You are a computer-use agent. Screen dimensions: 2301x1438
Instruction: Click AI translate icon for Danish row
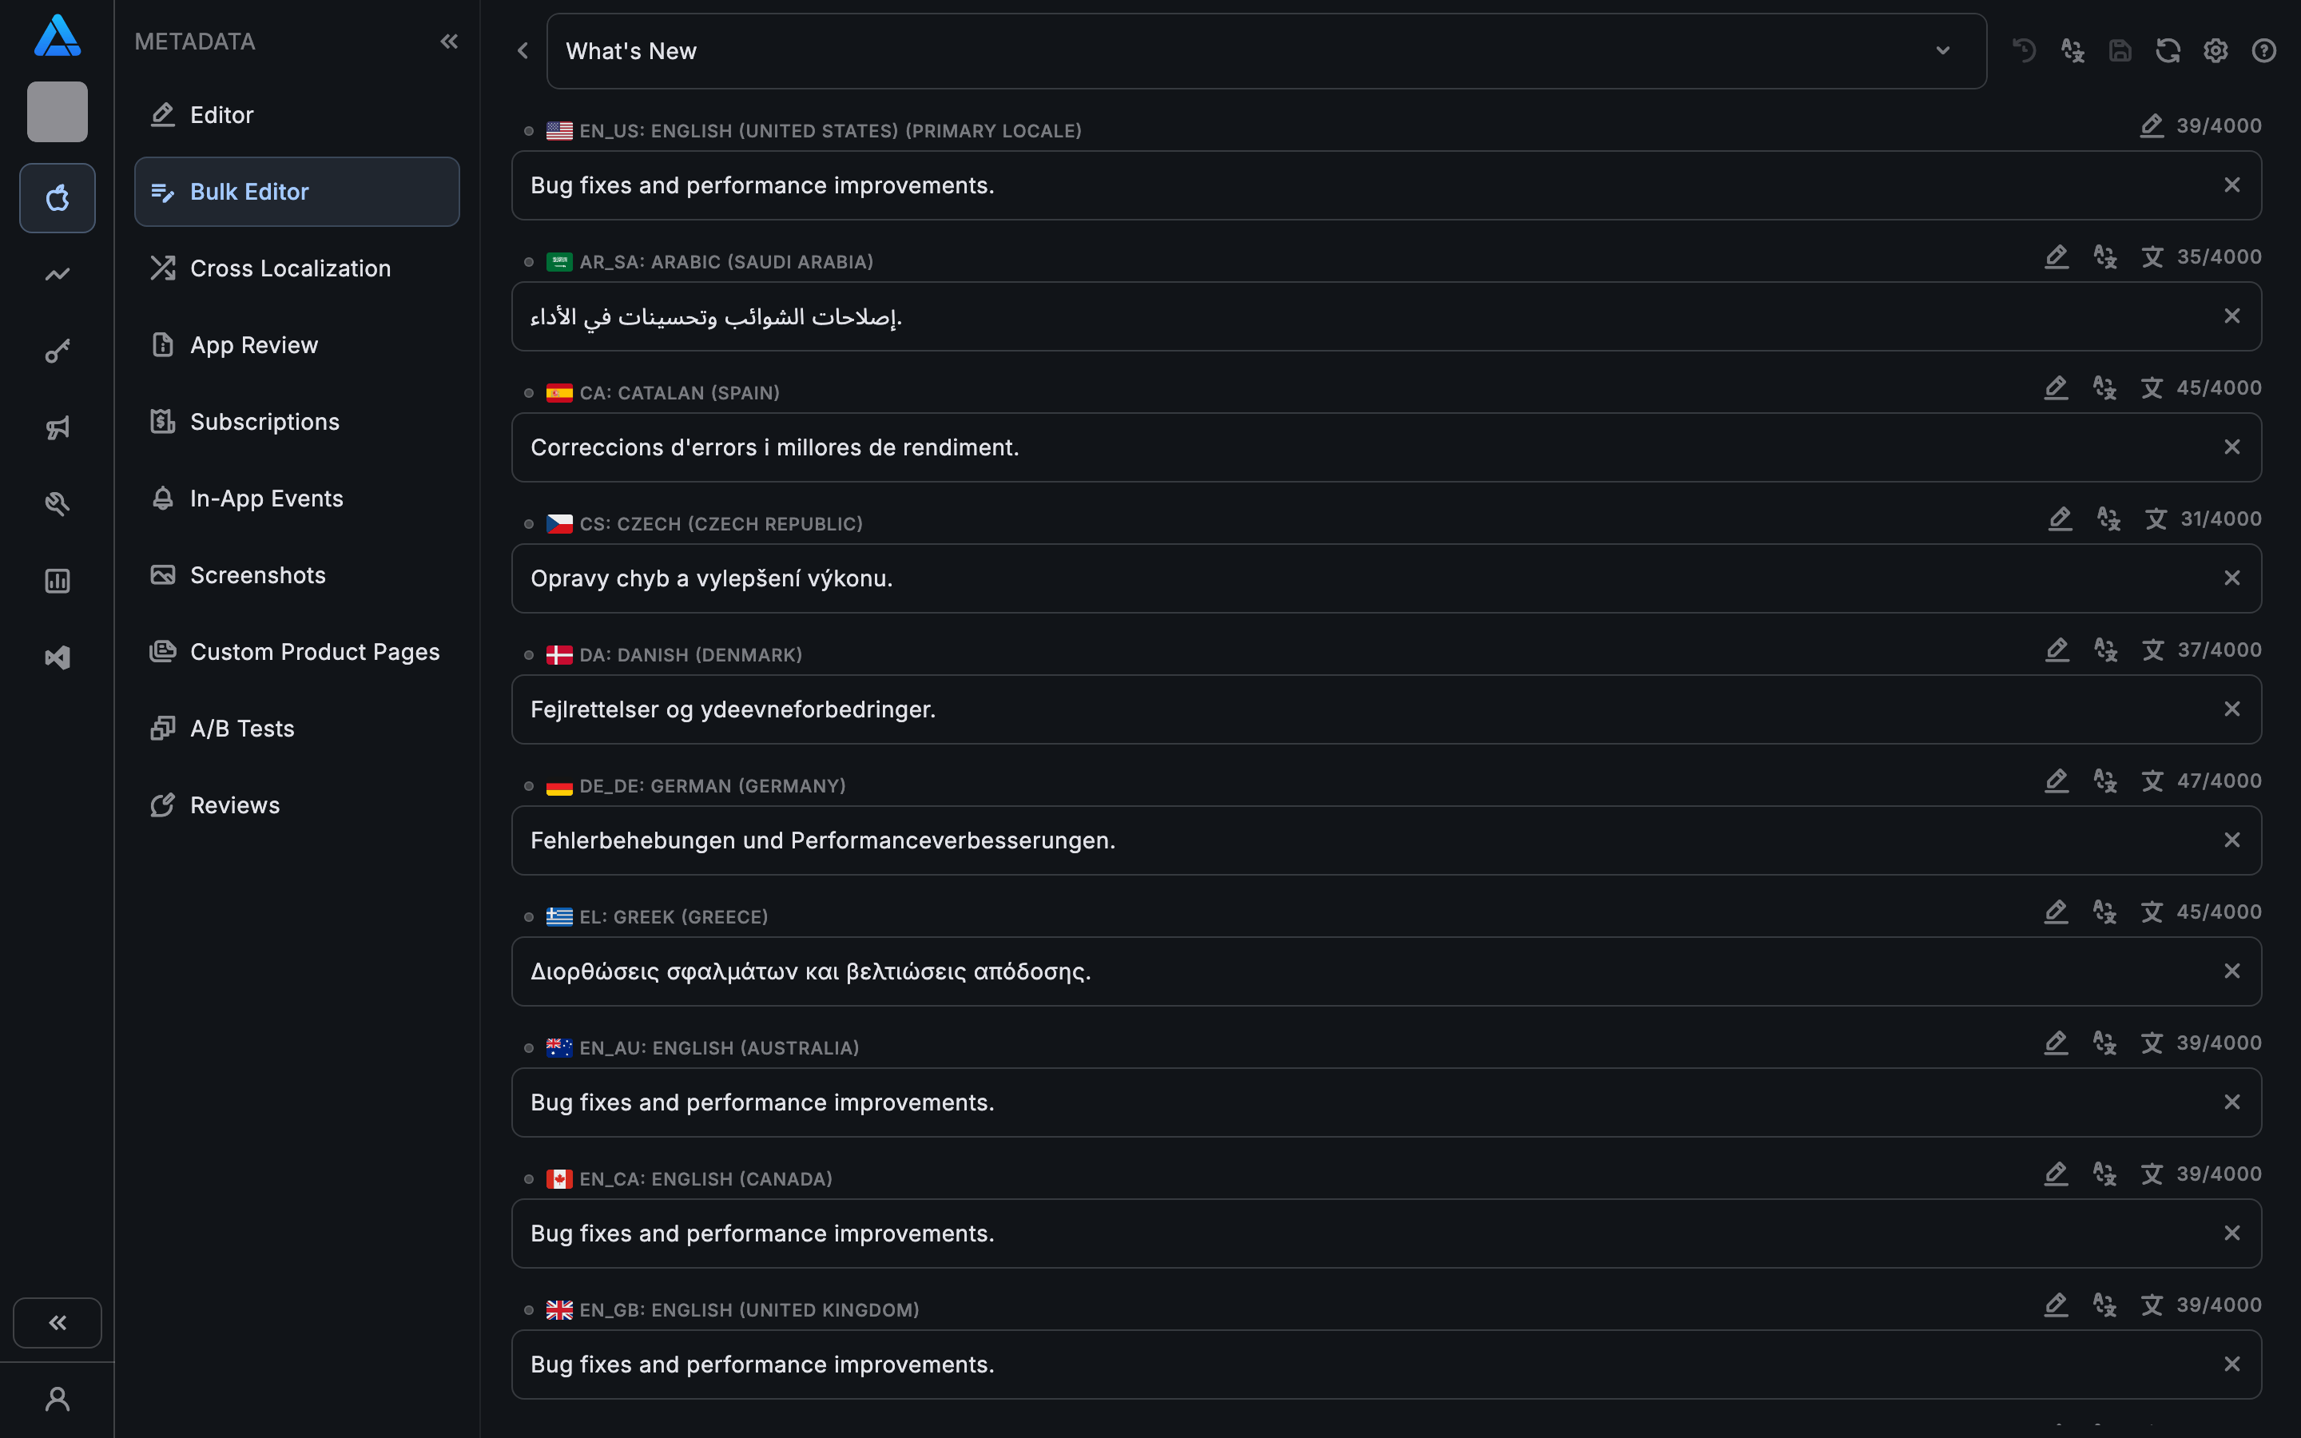click(x=2105, y=650)
